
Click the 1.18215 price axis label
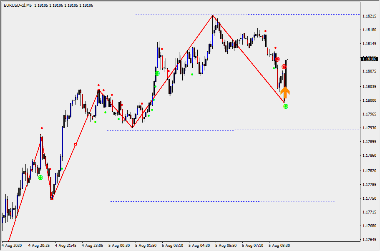point(370,16)
